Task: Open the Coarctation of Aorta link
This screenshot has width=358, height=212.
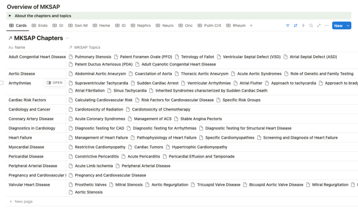Action: pyautogui.click(x=153, y=74)
